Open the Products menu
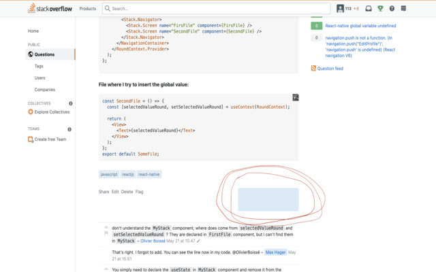This screenshot has width=436, height=272. [x=88, y=9]
